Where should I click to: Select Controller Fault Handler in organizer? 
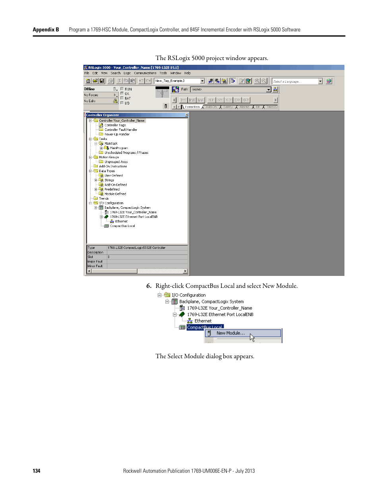(x=121, y=130)
